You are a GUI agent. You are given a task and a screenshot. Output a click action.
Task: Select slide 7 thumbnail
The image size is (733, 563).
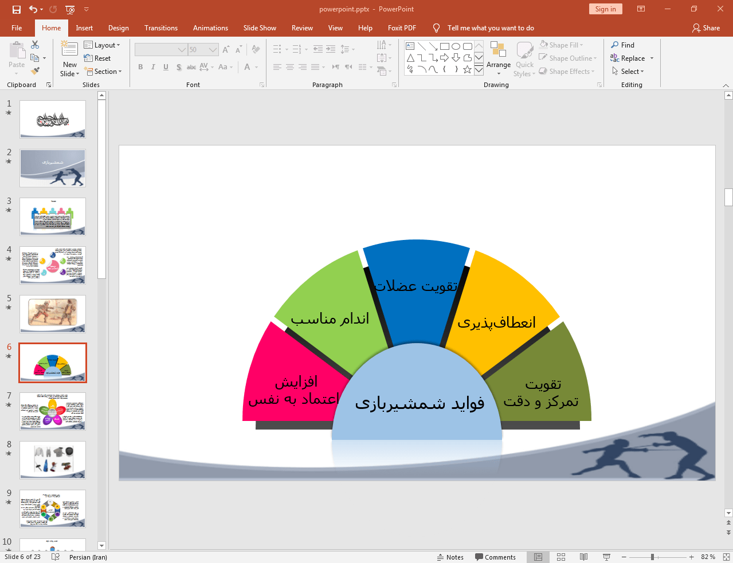pyautogui.click(x=53, y=411)
